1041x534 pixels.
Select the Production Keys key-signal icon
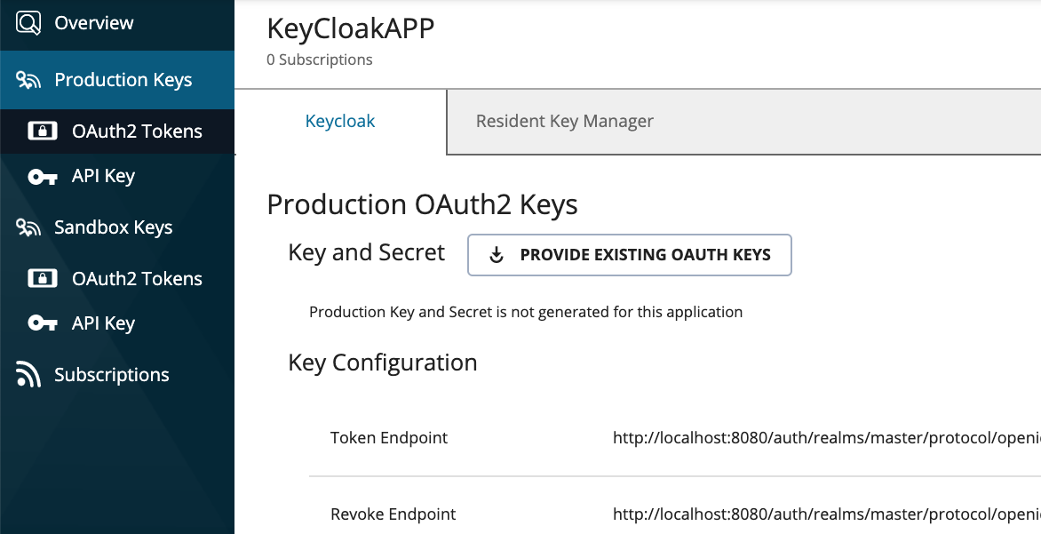click(27, 79)
